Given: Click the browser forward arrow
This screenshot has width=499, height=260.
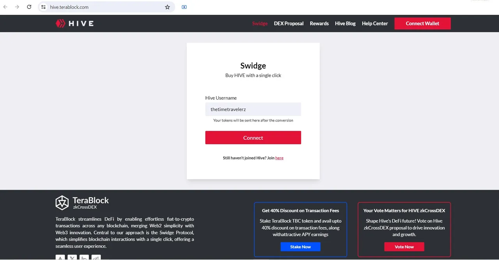Looking at the screenshot, I should [x=17, y=7].
